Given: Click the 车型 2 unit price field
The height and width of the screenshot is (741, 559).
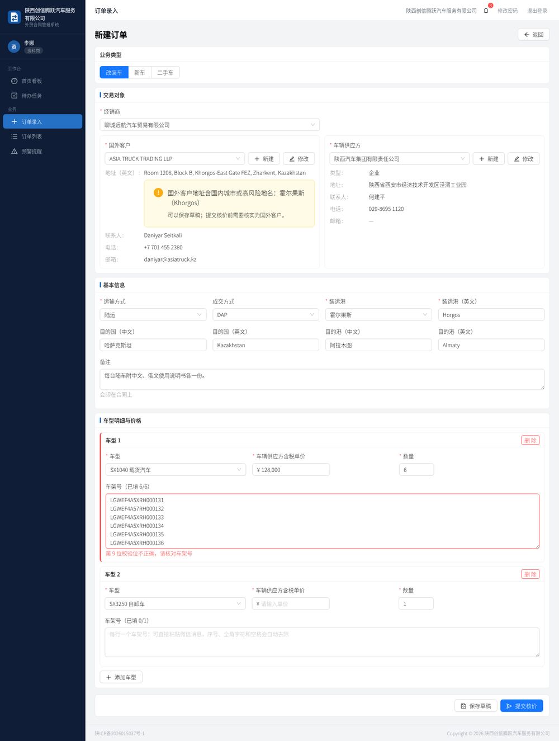Looking at the screenshot, I should [291, 604].
